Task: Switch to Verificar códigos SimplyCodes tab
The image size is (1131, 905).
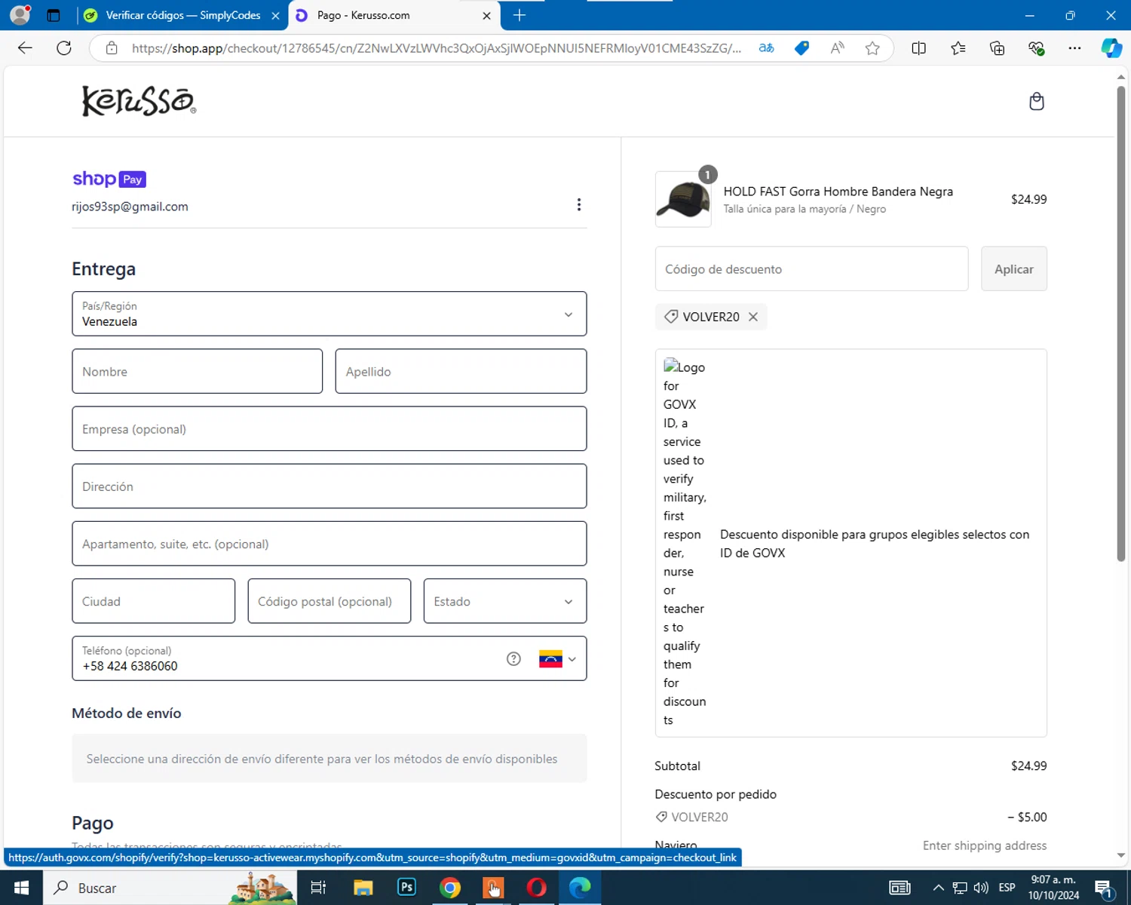Action: tap(182, 15)
